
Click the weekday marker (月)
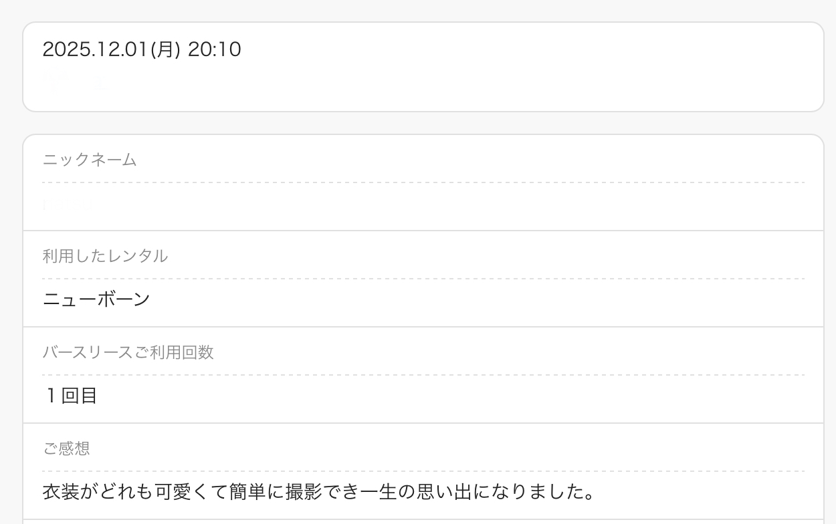[166, 49]
